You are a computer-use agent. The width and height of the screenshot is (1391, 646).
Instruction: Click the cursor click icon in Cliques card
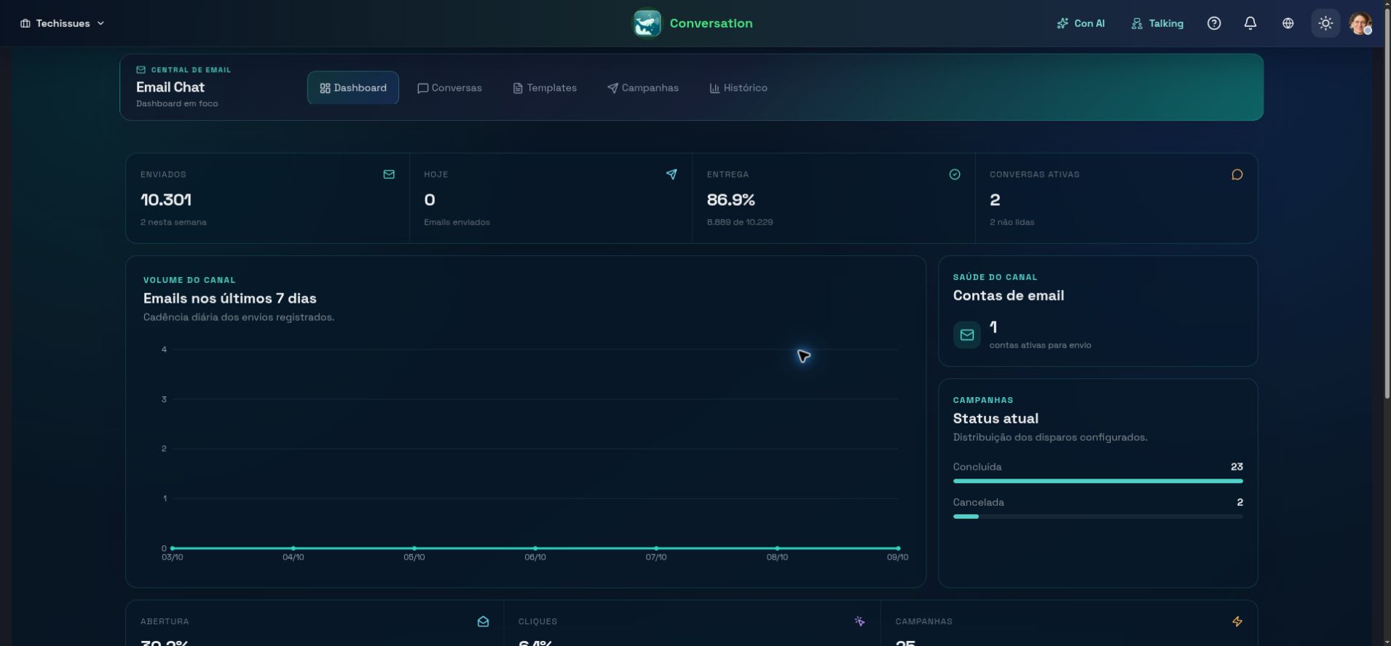860,622
